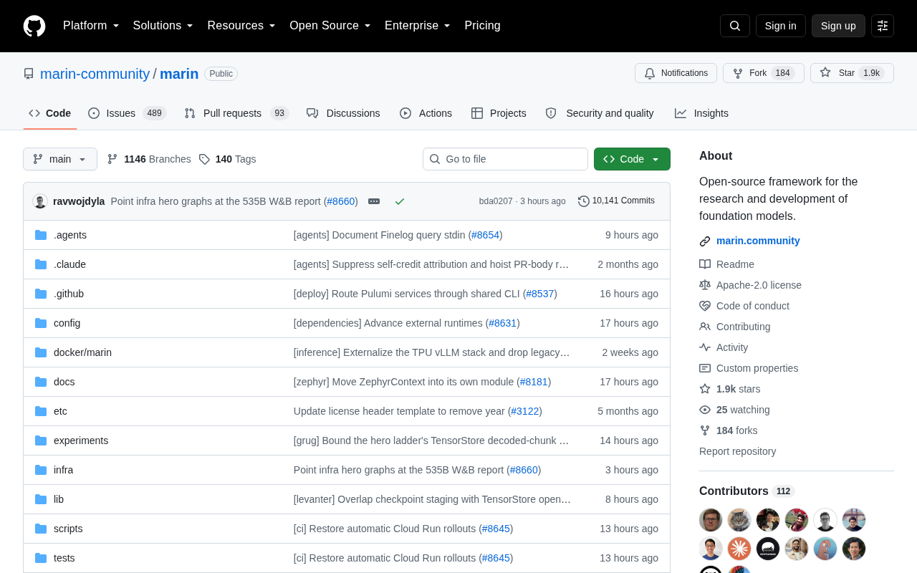Click the Activity pulse icon
The height and width of the screenshot is (573, 917).
click(705, 347)
